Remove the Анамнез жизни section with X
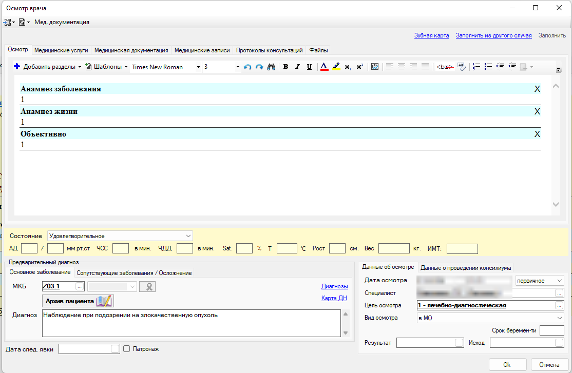 [537, 111]
